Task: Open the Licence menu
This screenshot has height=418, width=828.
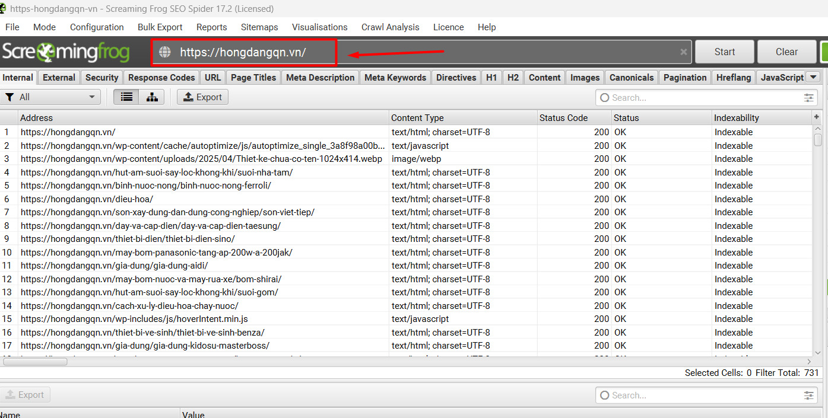Action: [x=449, y=27]
